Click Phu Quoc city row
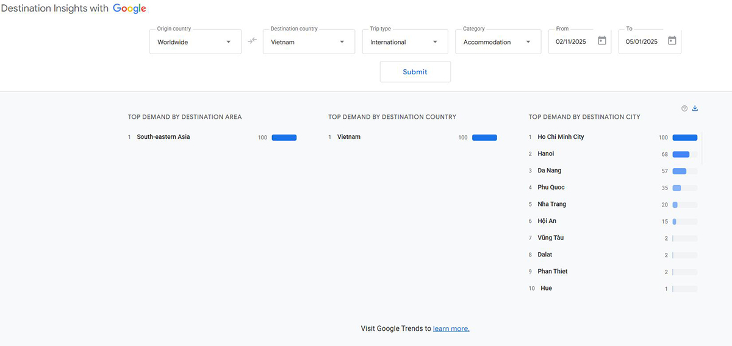 (x=551, y=188)
